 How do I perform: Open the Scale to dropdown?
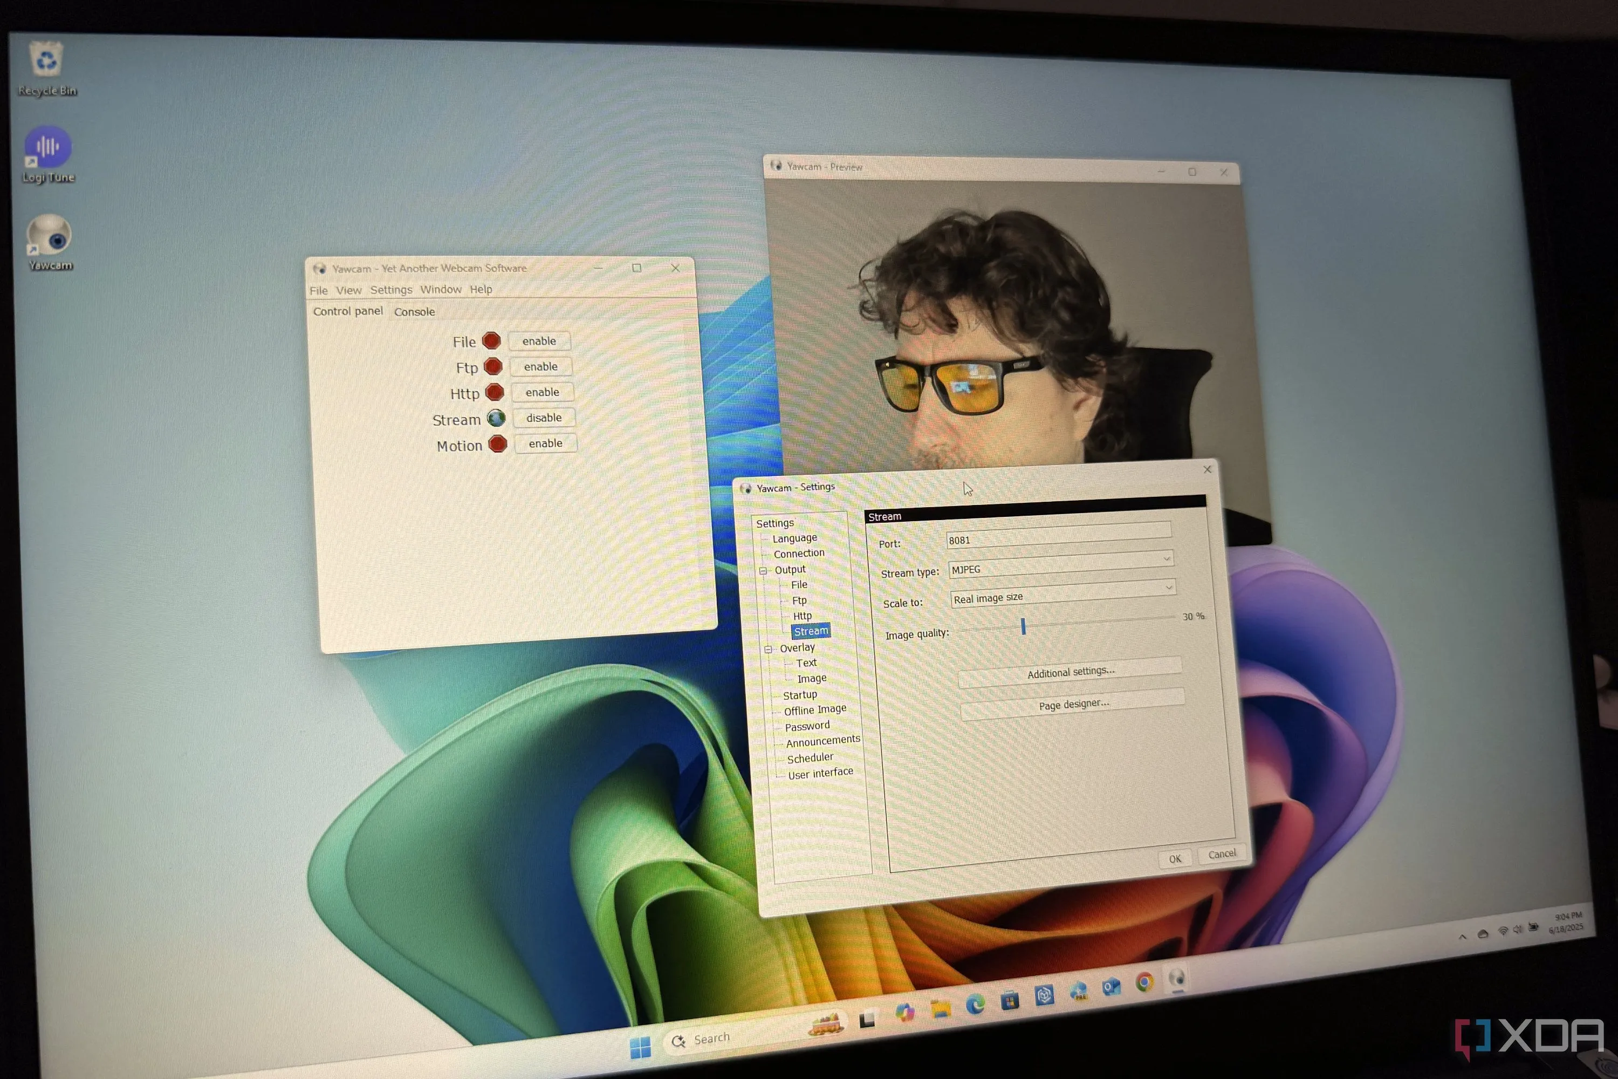pos(1063,595)
